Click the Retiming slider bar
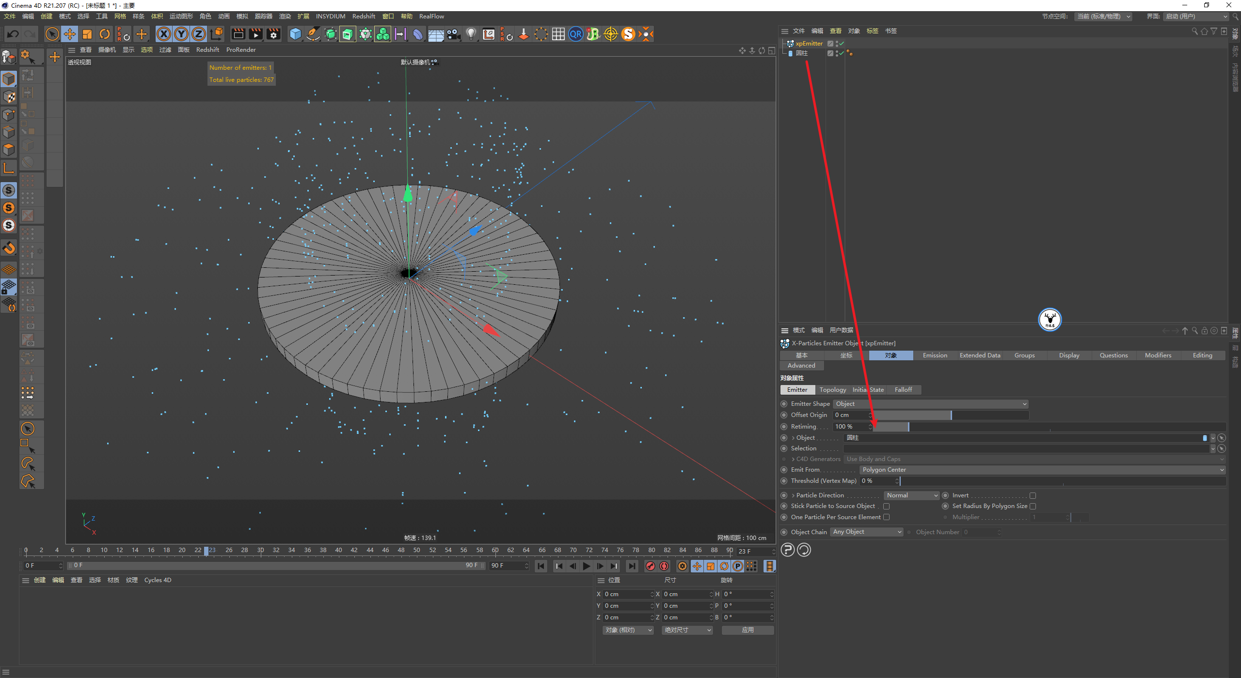The image size is (1241, 678). pyautogui.click(x=1050, y=426)
